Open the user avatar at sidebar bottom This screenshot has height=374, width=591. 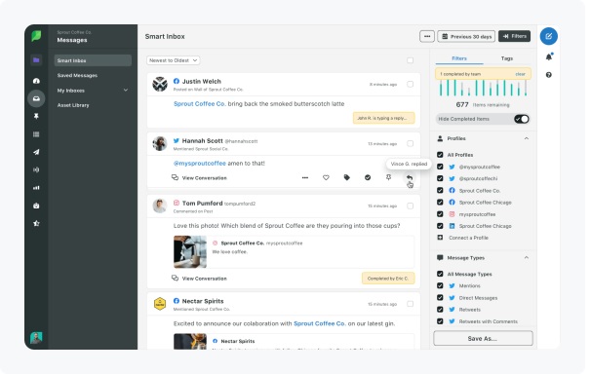pyautogui.click(x=36, y=338)
